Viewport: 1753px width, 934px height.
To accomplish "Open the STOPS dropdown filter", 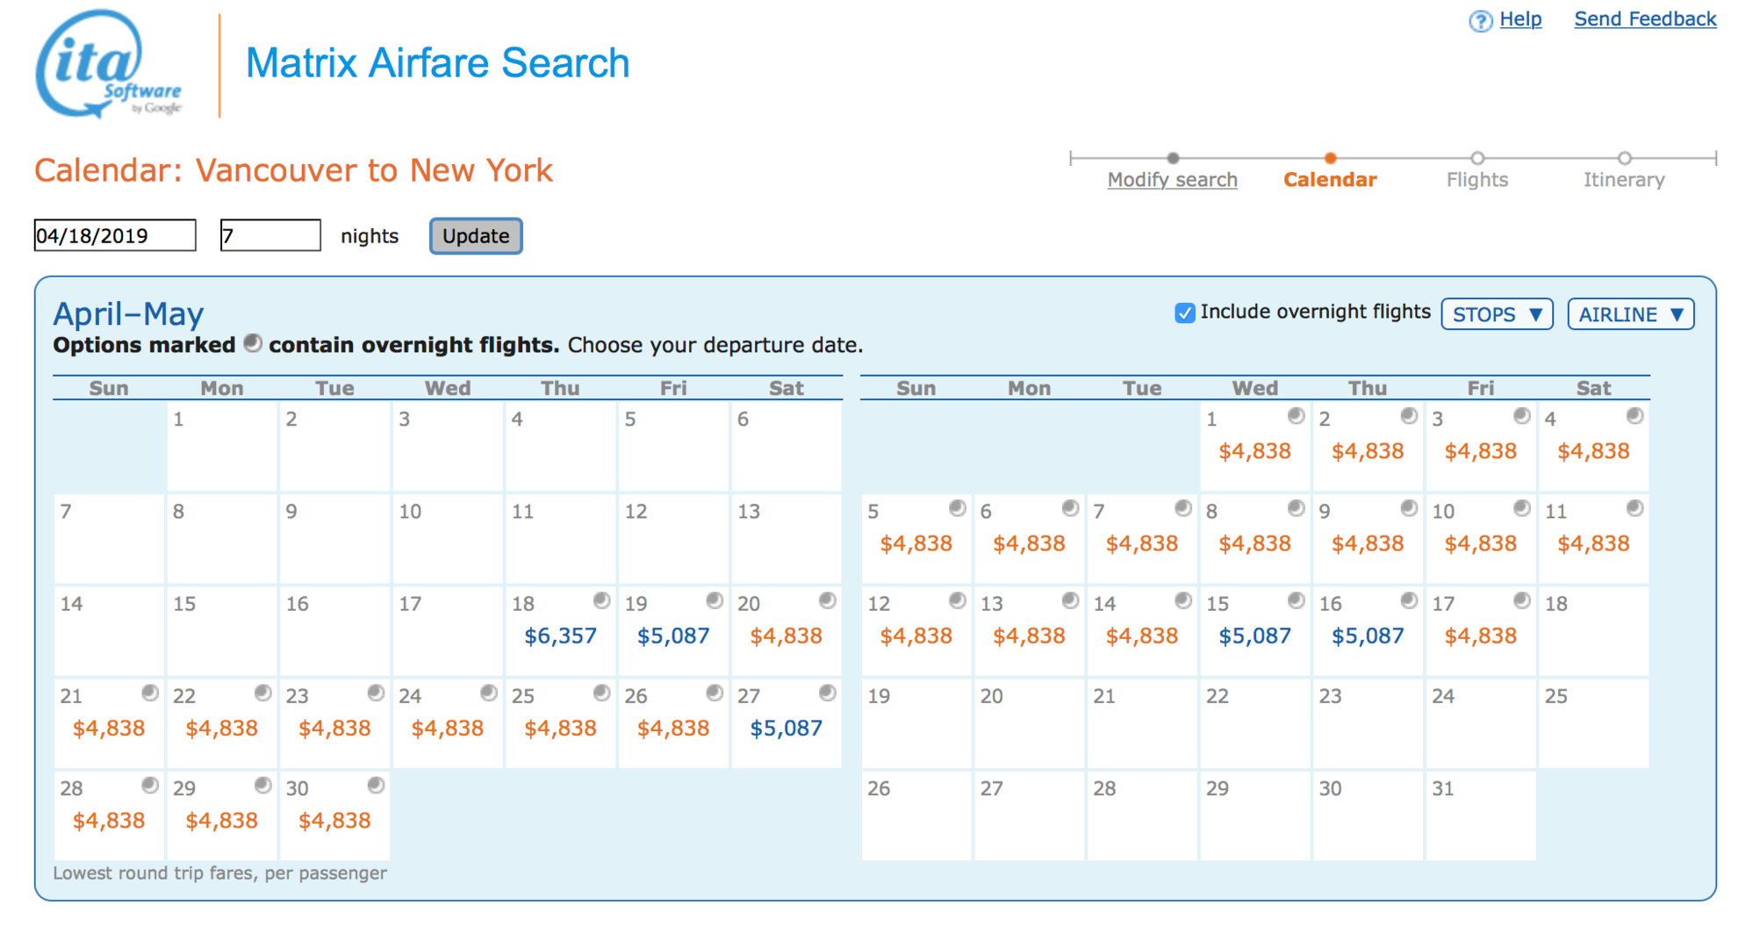I will click(x=1497, y=314).
